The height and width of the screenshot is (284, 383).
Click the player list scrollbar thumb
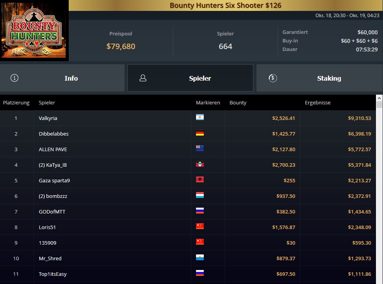pyautogui.click(x=379, y=104)
